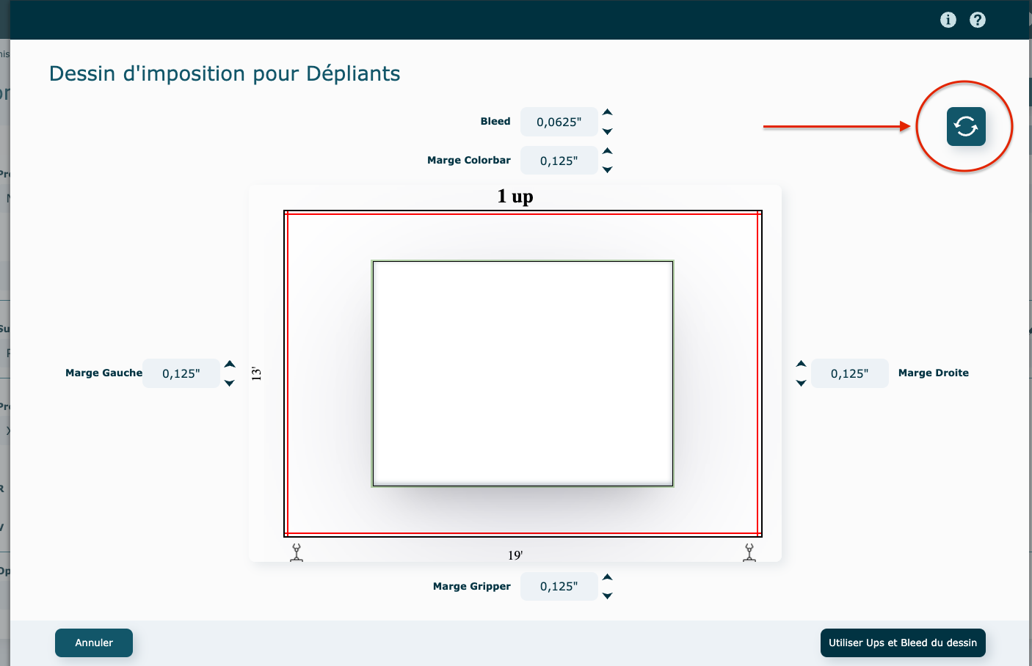Click the Bleed input field

click(559, 122)
